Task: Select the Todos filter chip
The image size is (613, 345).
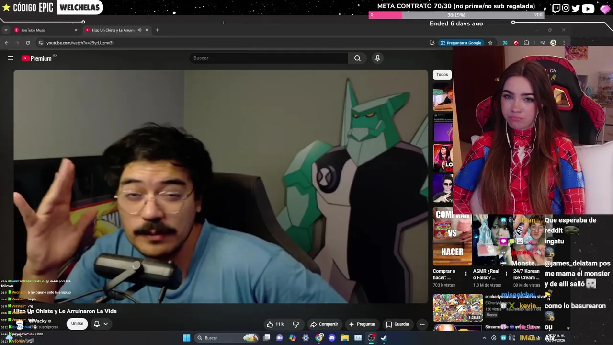Action: tap(442, 75)
